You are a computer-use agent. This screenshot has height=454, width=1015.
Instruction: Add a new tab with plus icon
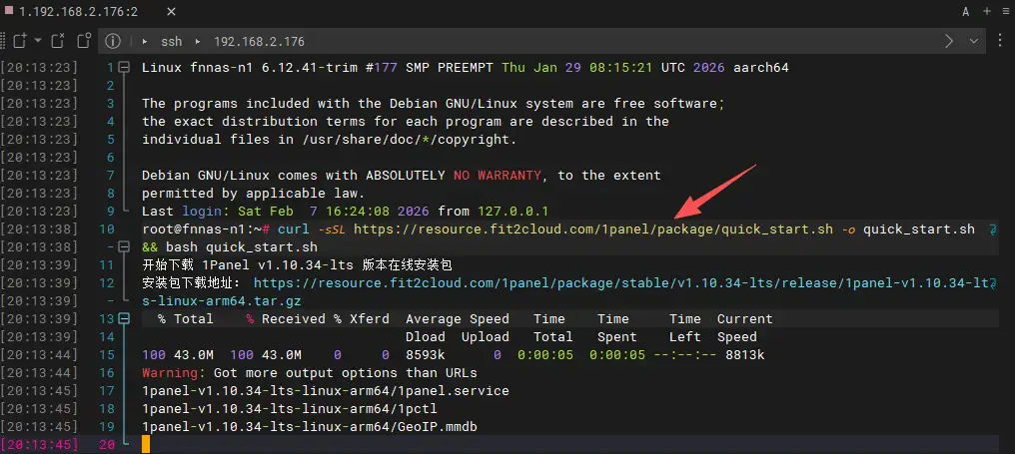(x=986, y=12)
